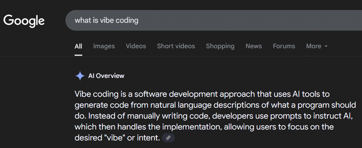This screenshot has height=148, width=362.
Task: Click the Google logo
Action: click(x=24, y=20)
